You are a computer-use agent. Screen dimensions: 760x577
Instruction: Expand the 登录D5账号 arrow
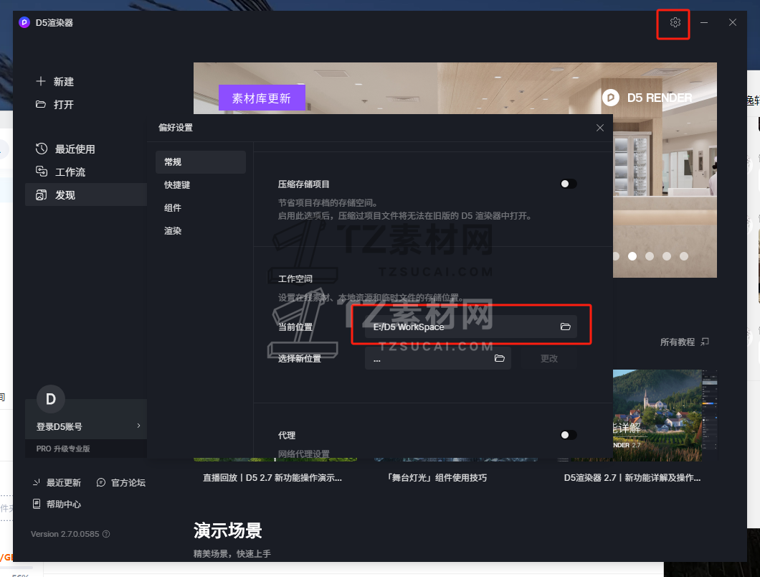click(138, 426)
